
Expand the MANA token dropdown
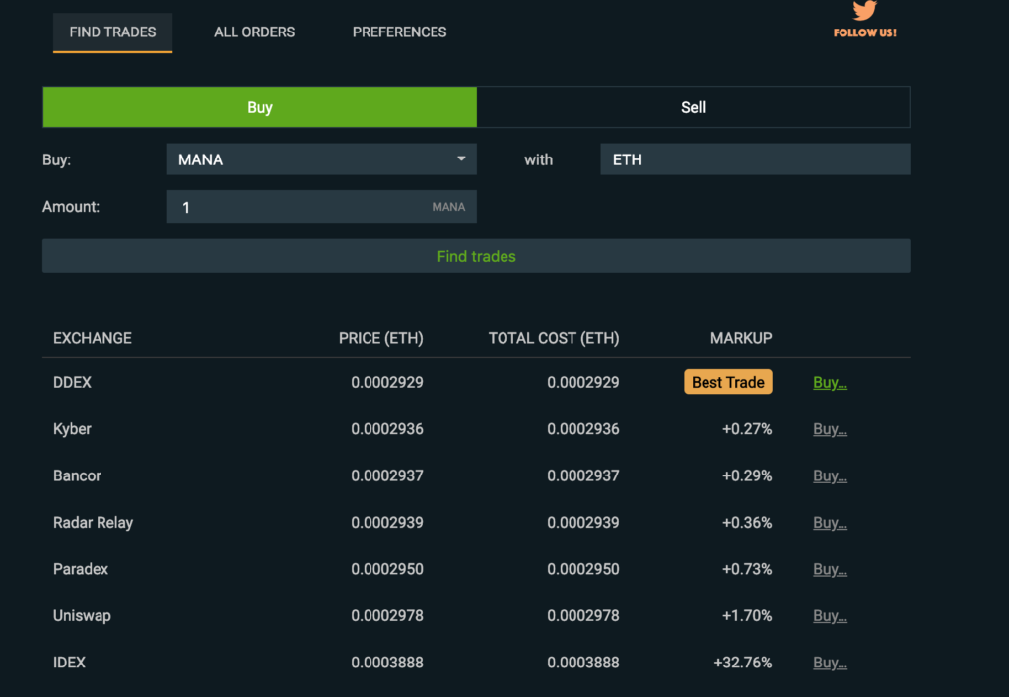(x=321, y=159)
